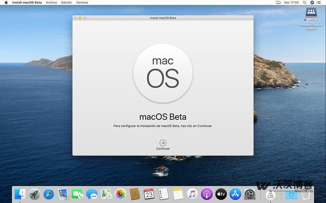Click Install macOS icon in Dock
Image resolution: width=326 pixels, height=203 pixels.
pyautogui.click(x=270, y=195)
